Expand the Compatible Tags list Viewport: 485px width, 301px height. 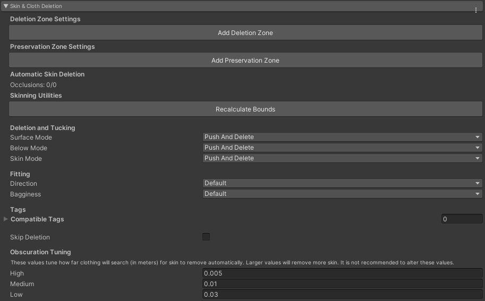coord(6,219)
